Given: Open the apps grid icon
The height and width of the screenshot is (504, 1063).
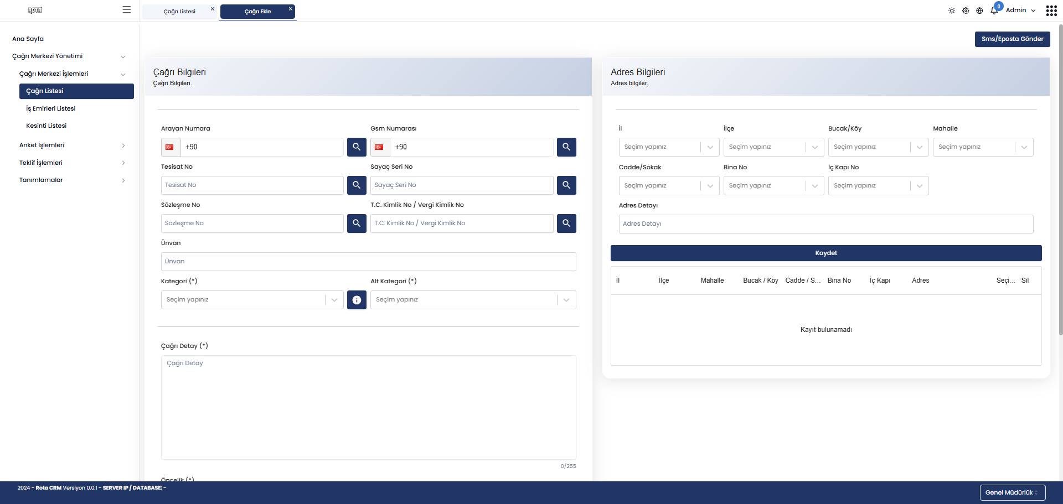Looking at the screenshot, I should click(x=1051, y=11).
